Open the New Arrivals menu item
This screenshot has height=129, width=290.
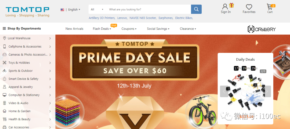click(74, 29)
